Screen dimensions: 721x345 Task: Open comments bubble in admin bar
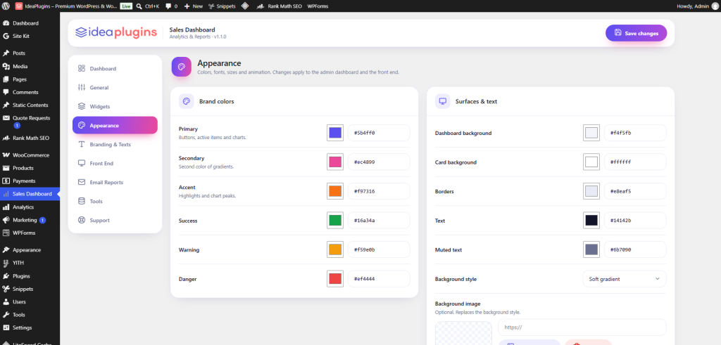tap(169, 6)
